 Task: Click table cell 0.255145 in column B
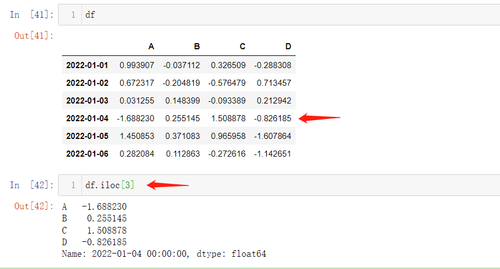[x=182, y=118]
